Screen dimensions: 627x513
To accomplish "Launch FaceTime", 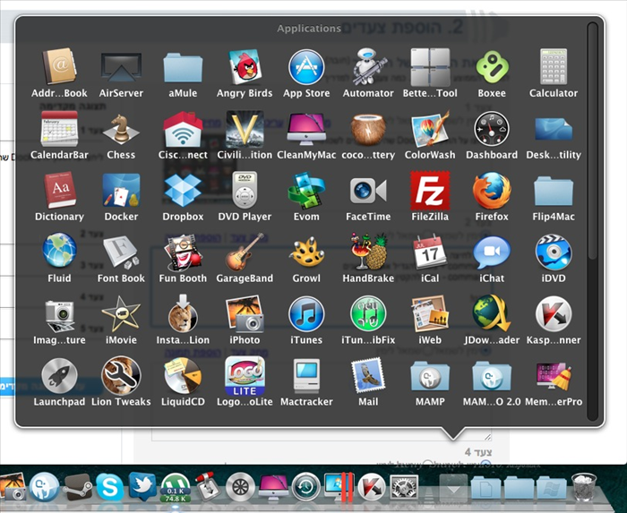I will (x=368, y=191).
